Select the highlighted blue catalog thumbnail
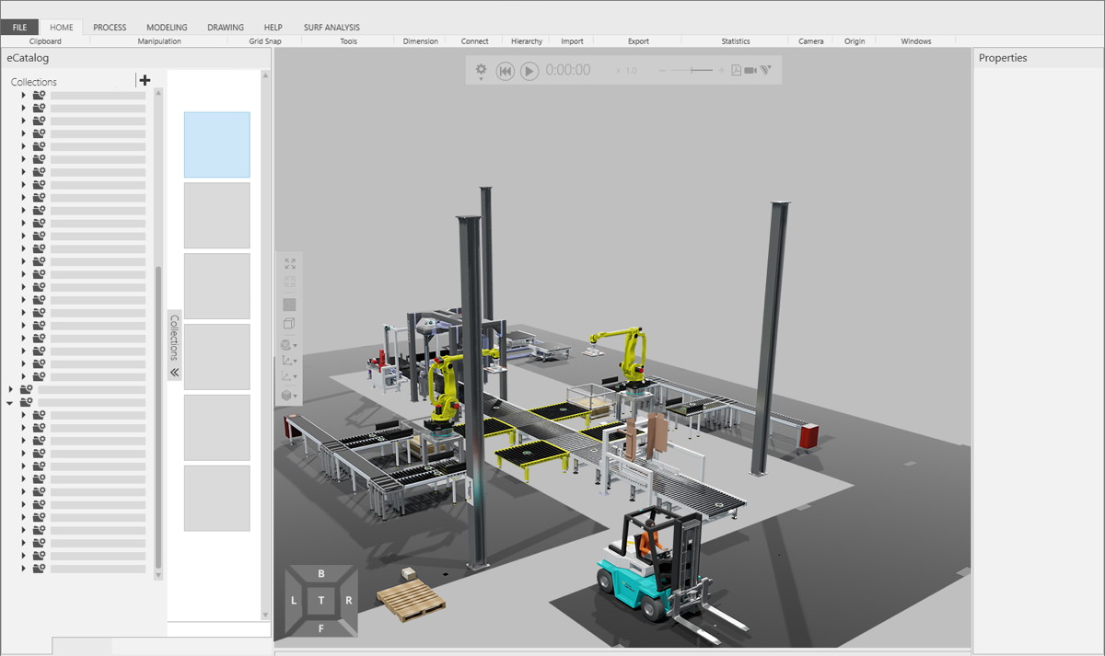 pos(217,145)
